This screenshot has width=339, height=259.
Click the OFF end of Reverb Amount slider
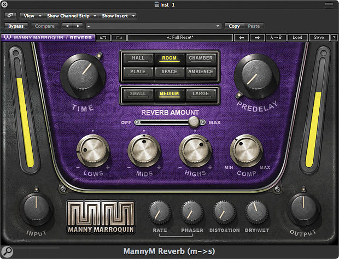tap(126, 123)
